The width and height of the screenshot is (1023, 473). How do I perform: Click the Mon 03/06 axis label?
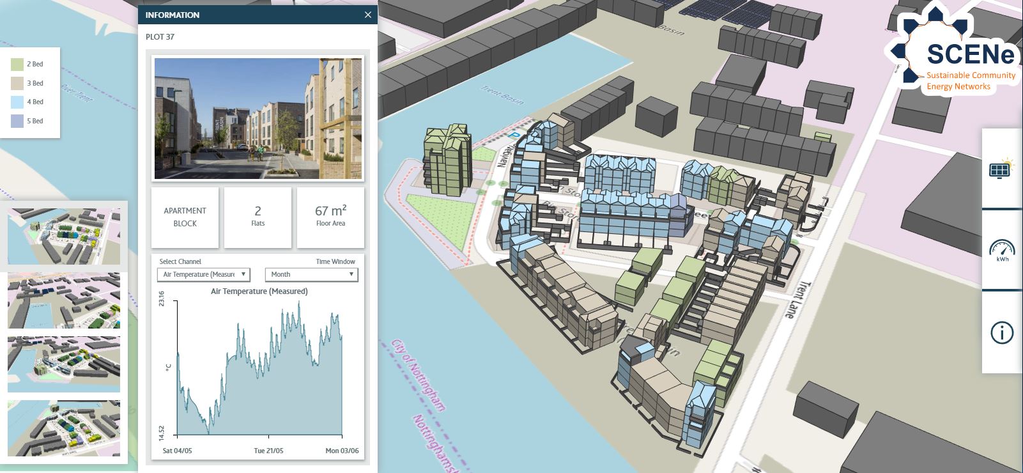342,451
